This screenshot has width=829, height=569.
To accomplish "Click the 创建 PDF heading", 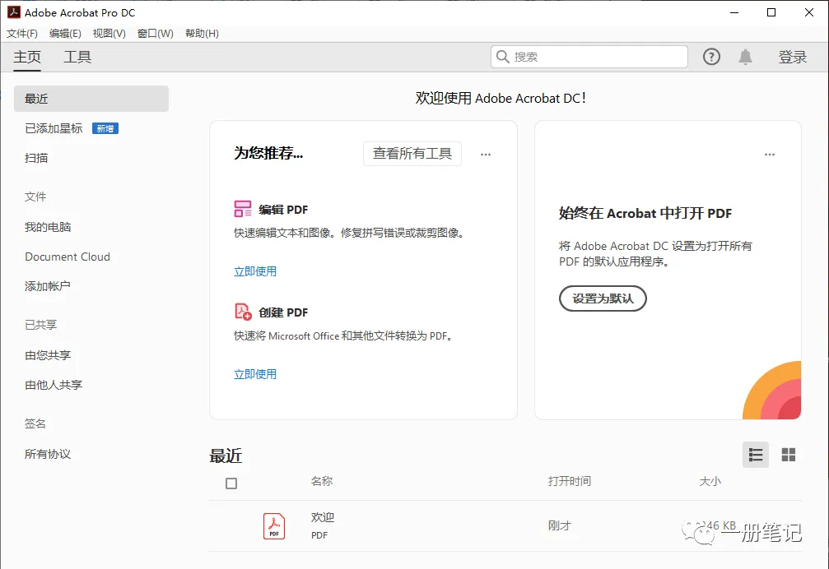I will [283, 312].
